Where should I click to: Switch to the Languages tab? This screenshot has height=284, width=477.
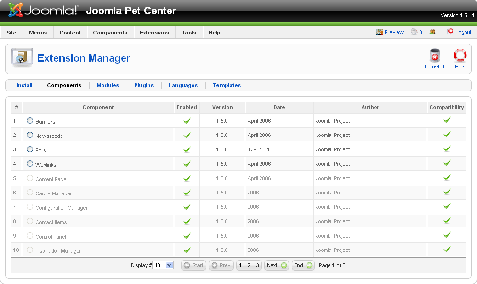(183, 85)
